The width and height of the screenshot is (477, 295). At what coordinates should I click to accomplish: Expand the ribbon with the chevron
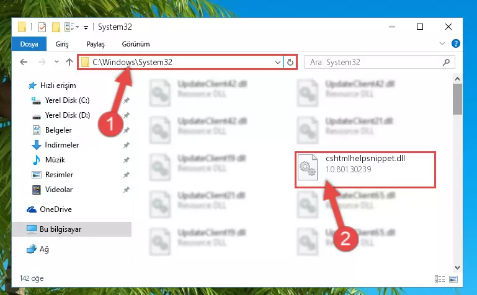click(442, 44)
